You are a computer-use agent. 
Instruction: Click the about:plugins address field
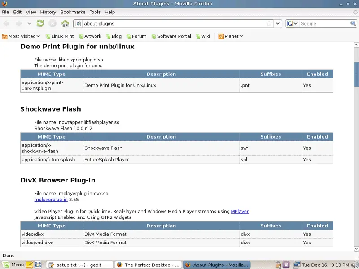coord(174,24)
